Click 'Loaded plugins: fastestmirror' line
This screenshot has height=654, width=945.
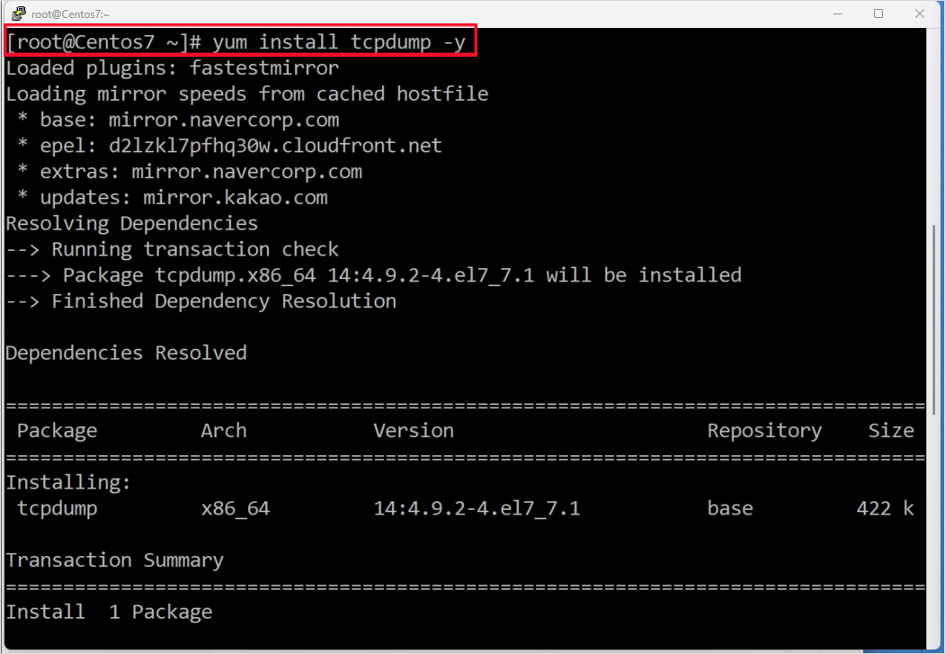pyautogui.click(x=173, y=68)
